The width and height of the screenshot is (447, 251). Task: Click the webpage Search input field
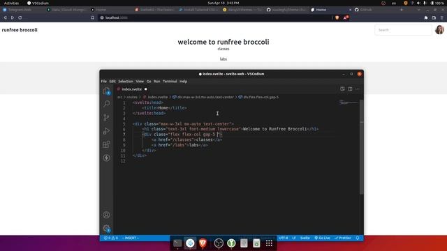point(403,30)
